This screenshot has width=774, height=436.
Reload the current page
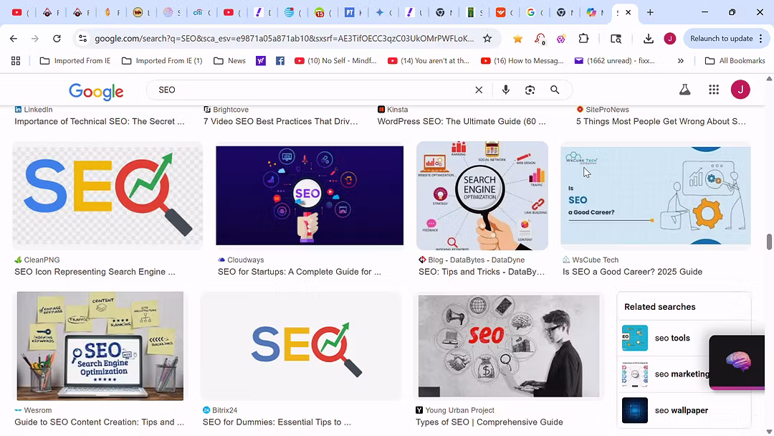pyautogui.click(x=57, y=39)
